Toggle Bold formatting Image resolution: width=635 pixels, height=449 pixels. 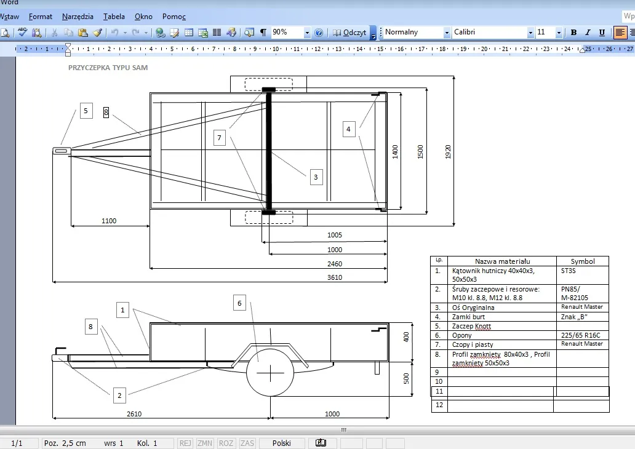(x=573, y=33)
